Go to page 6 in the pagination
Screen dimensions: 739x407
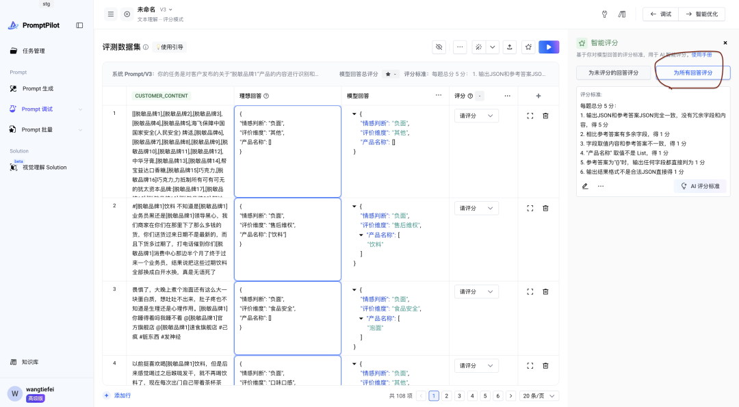[497, 396]
